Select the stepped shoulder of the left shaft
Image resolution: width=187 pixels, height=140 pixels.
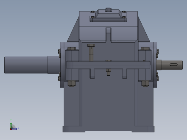coord(54,65)
